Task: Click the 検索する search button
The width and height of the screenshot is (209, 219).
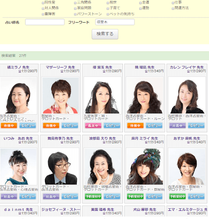Action: (105, 34)
